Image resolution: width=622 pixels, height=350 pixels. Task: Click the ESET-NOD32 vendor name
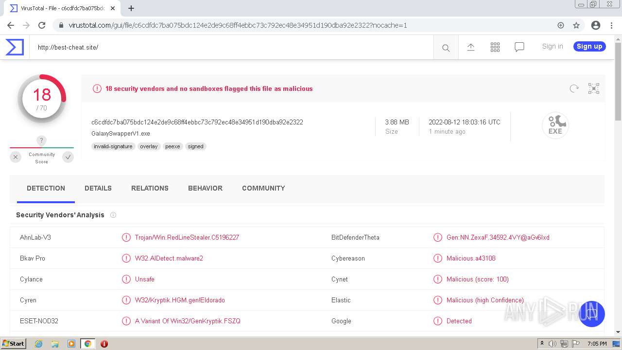pos(39,321)
